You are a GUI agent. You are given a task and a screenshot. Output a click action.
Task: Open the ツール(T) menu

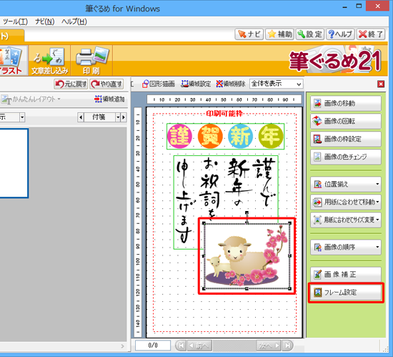pos(15,21)
